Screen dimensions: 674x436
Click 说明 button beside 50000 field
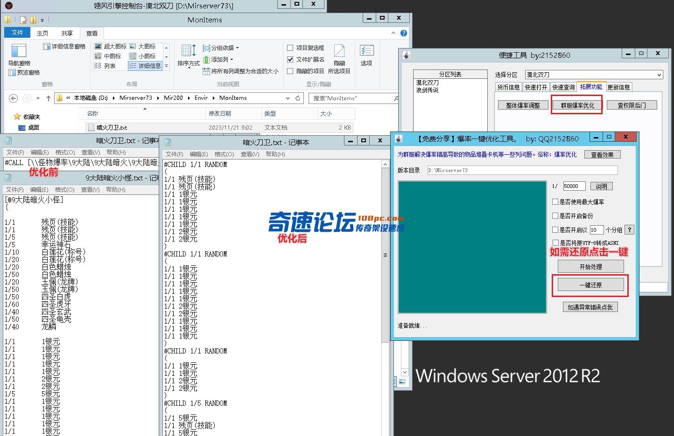pos(601,186)
